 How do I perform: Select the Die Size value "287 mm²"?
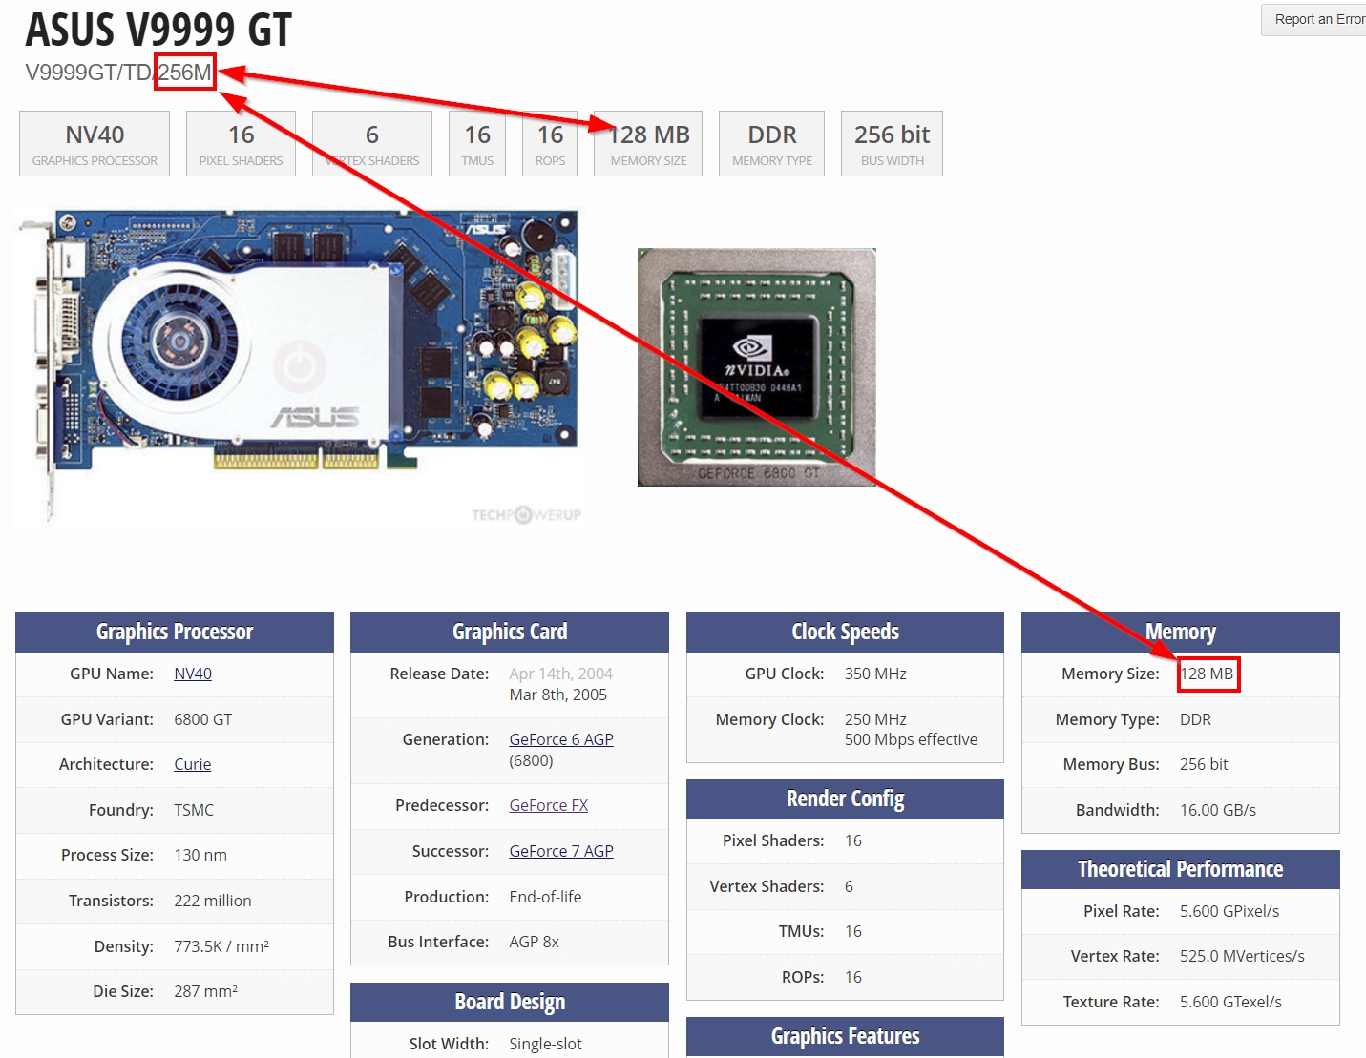pos(206,991)
